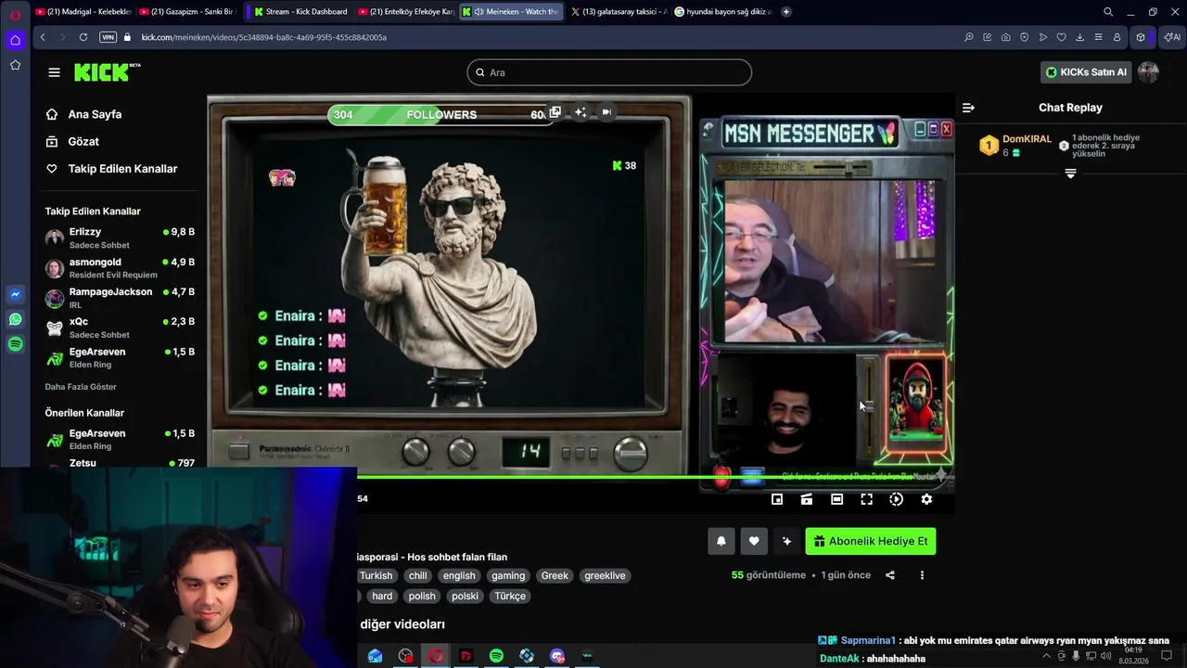Select the polski tag
Screen dimensions: 1187x668
tap(465, 596)
